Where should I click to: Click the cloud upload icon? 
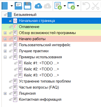click(38, 6)
